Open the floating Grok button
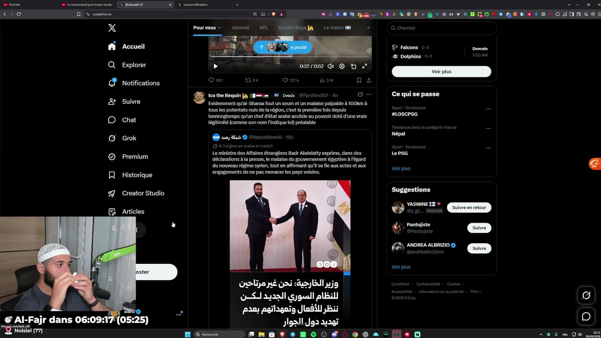This screenshot has width=601, height=338. coord(586,295)
